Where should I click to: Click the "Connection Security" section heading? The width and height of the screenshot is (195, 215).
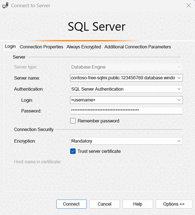pyautogui.click(x=34, y=129)
